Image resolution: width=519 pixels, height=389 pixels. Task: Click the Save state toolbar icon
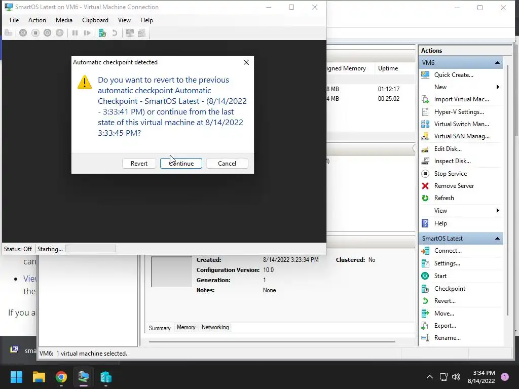point(60,33)
